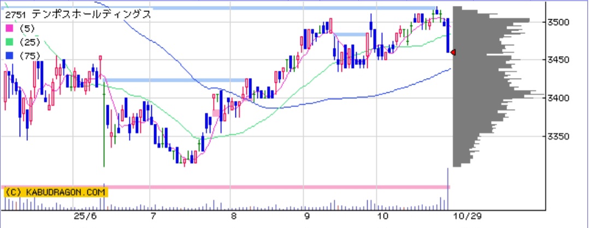Viewport: 590px width, 228px height.
Task: Click the 3350 price axis label
Action: pos(560,136)
